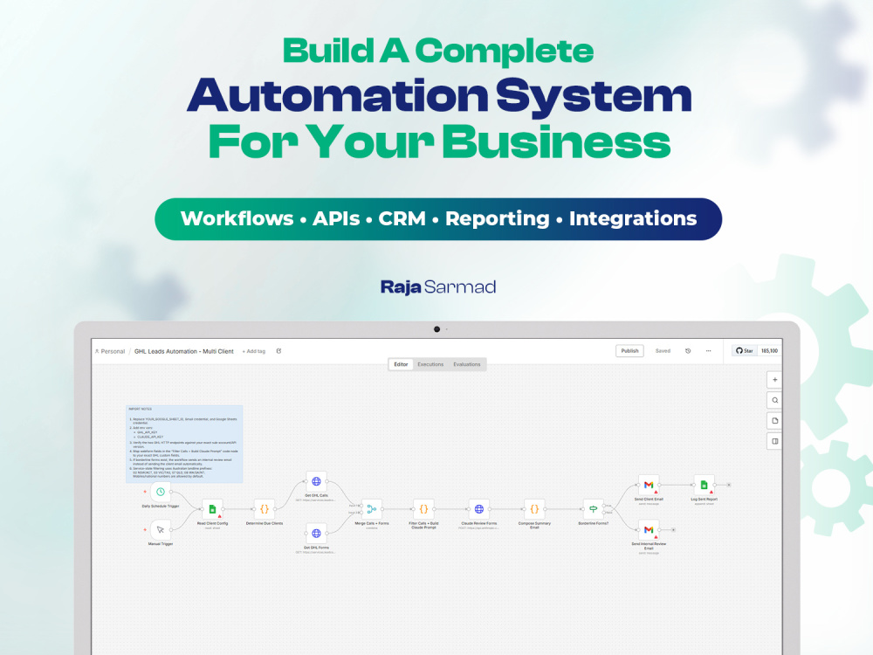Screen dimensions: 873x655
Task: Open the Get GHL Forms HTTP node
Action: (316, 534)
